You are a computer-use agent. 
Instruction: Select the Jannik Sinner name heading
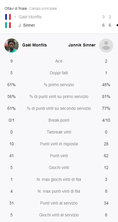click(x=82, y=45)
